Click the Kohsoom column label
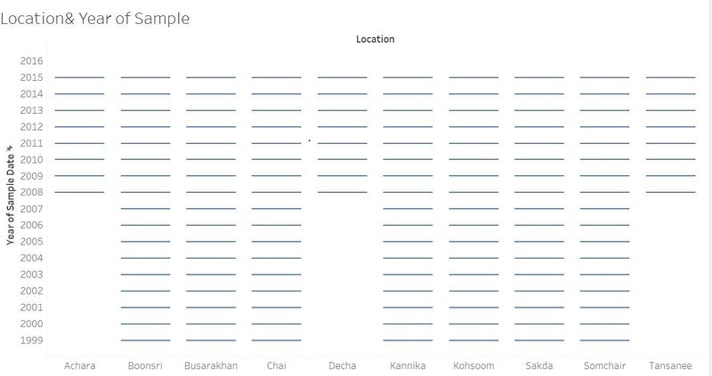 pos(473,365)
